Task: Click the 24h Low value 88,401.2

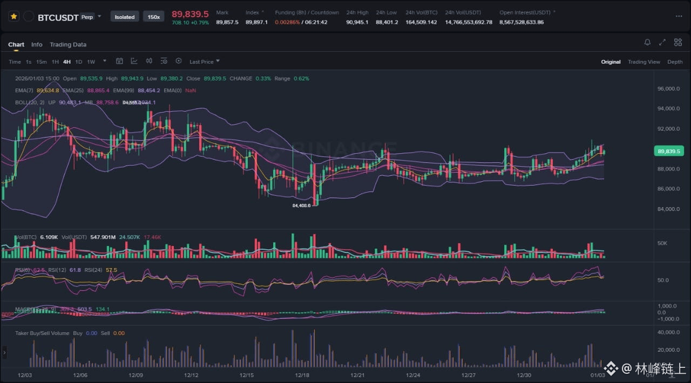Action: 387,23
